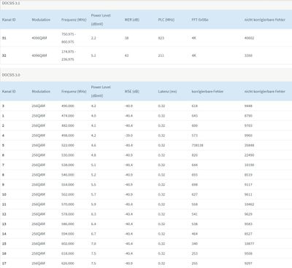Click MSE value -39.0 in channel 4 row
This screenshot has height=268, width=292.
128,135
